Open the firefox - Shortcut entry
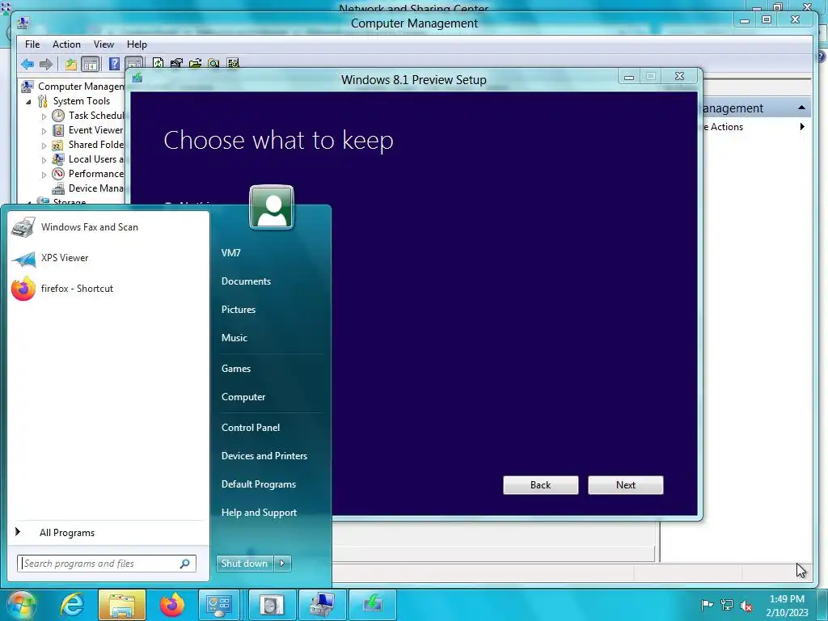Viewport: 828px width, 621px height. click(x=108, y=289)
